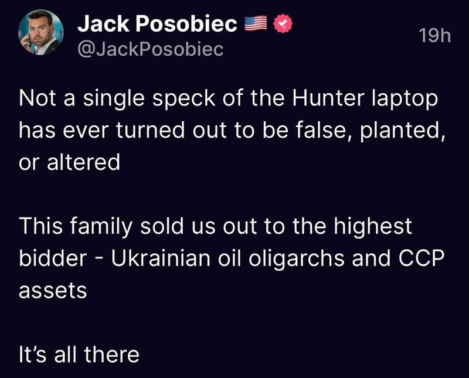This screenshot has width=469, height=378.
Task: Click the line "This family sold us out"
Action: [x=216, y=227]
